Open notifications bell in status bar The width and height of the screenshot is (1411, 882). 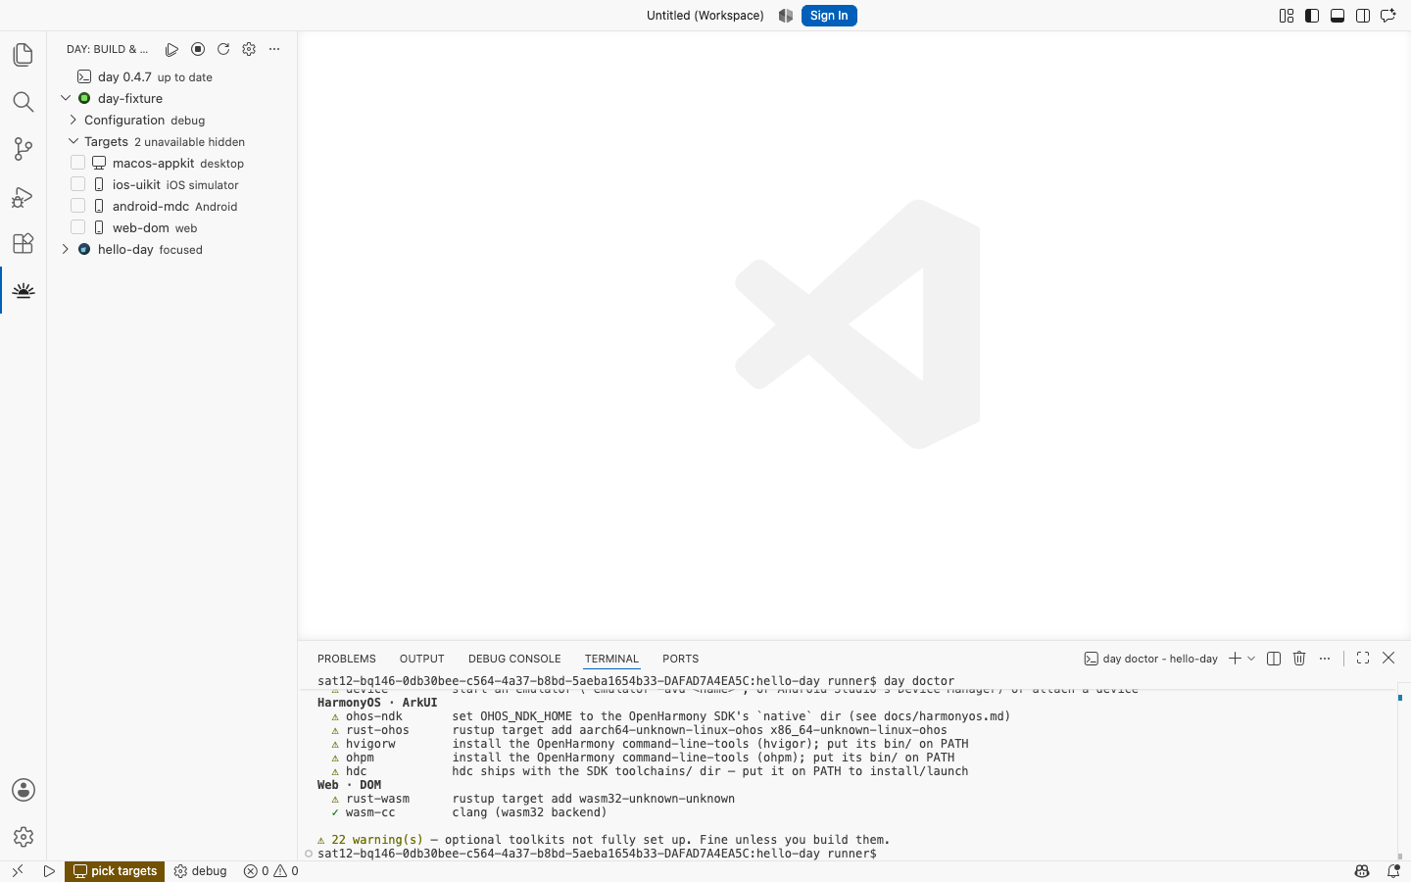1393,870
